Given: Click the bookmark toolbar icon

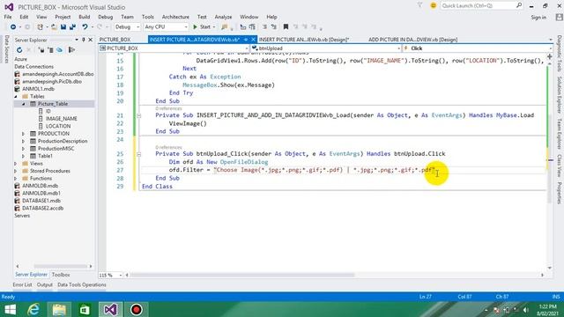Looking at the screenshot, I should [286, 27].
